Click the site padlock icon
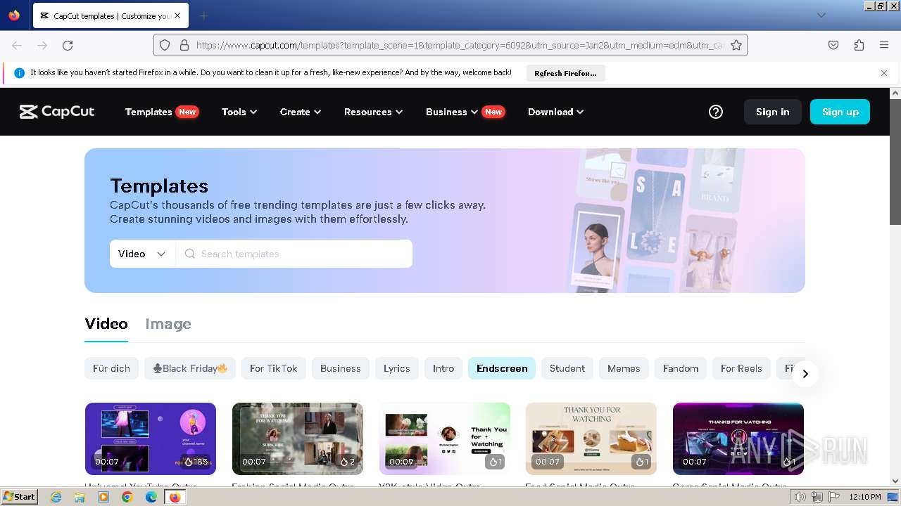901x506 pixels. pyautogui.click(x=184, y=45)
